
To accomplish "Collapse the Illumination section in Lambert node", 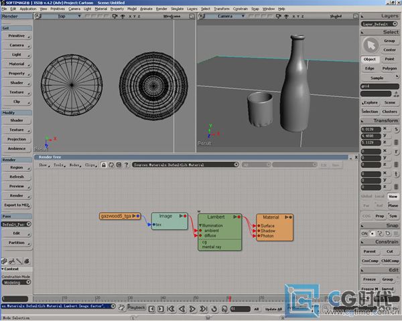I will tap(200, 225).
